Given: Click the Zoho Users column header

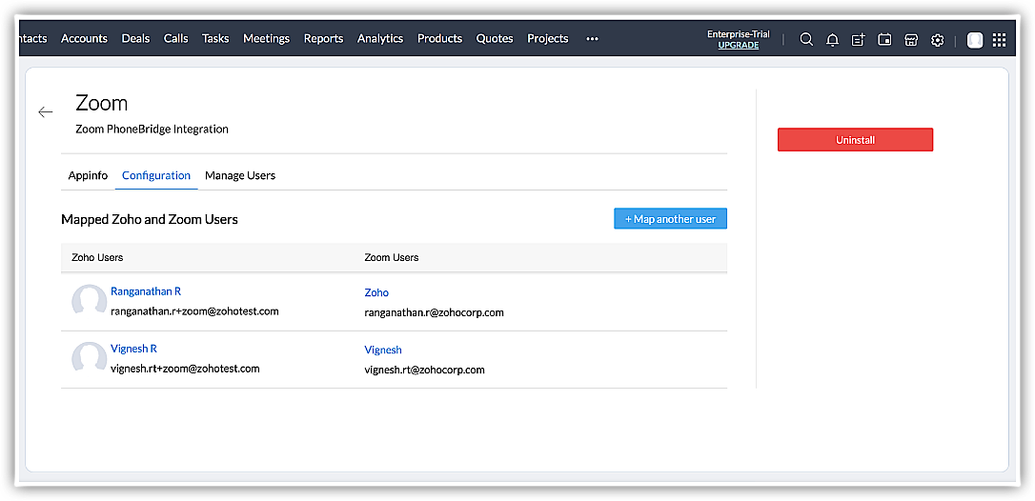Looking at the screenshot, I should click(x=97, y=257).
